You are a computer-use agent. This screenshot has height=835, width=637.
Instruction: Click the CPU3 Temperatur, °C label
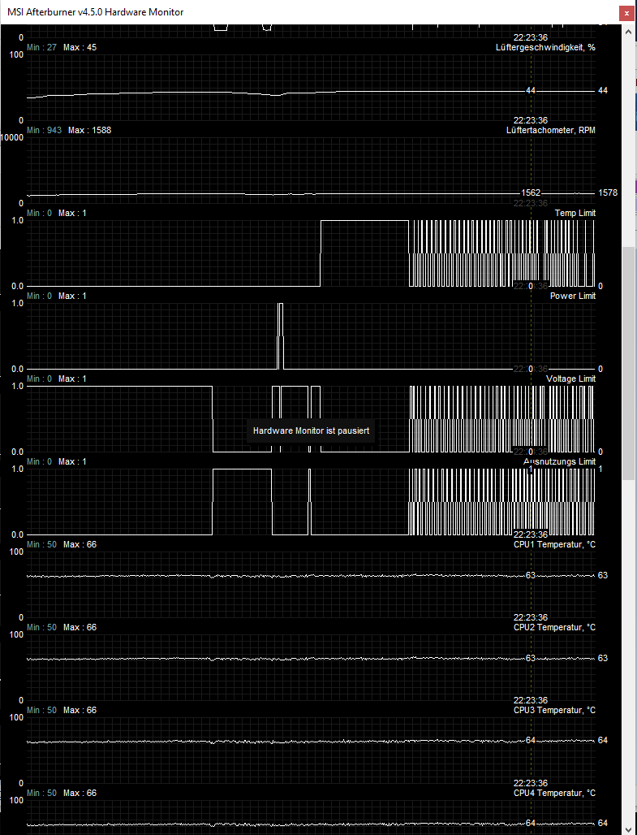click(554, 710)
